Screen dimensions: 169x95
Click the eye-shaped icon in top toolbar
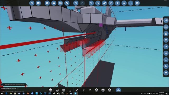124,3
